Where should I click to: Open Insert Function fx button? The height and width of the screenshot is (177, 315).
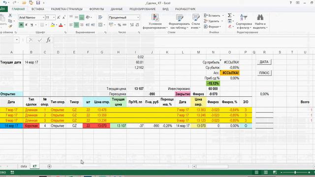(x=48, y=40)
